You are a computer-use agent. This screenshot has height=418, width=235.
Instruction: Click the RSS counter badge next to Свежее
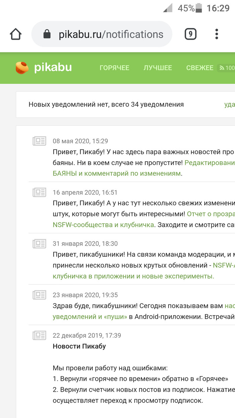coord(226,68)
